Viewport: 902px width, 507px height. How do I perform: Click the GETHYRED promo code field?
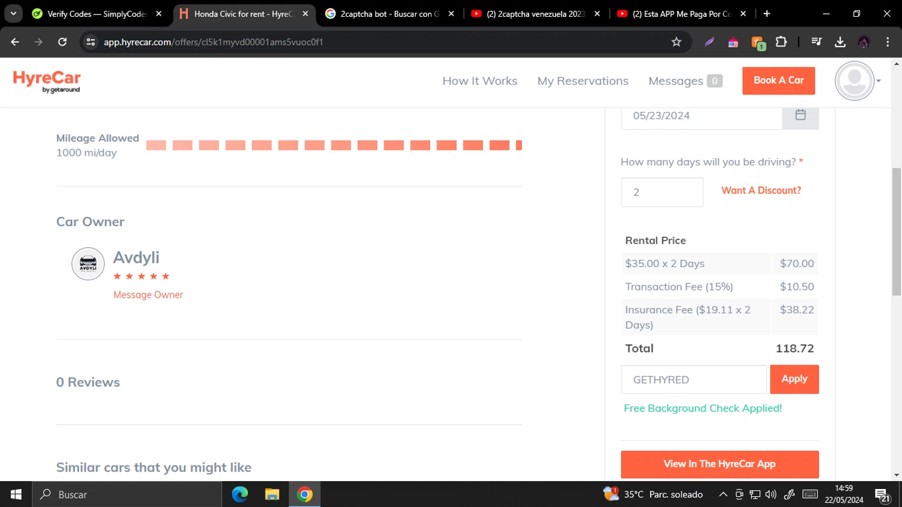click(694, 379)
